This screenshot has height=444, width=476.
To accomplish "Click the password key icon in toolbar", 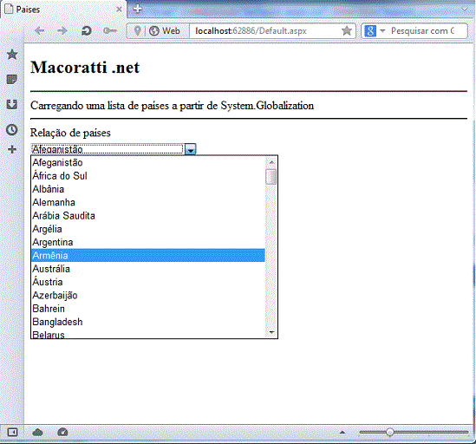I will click(110, 30).
